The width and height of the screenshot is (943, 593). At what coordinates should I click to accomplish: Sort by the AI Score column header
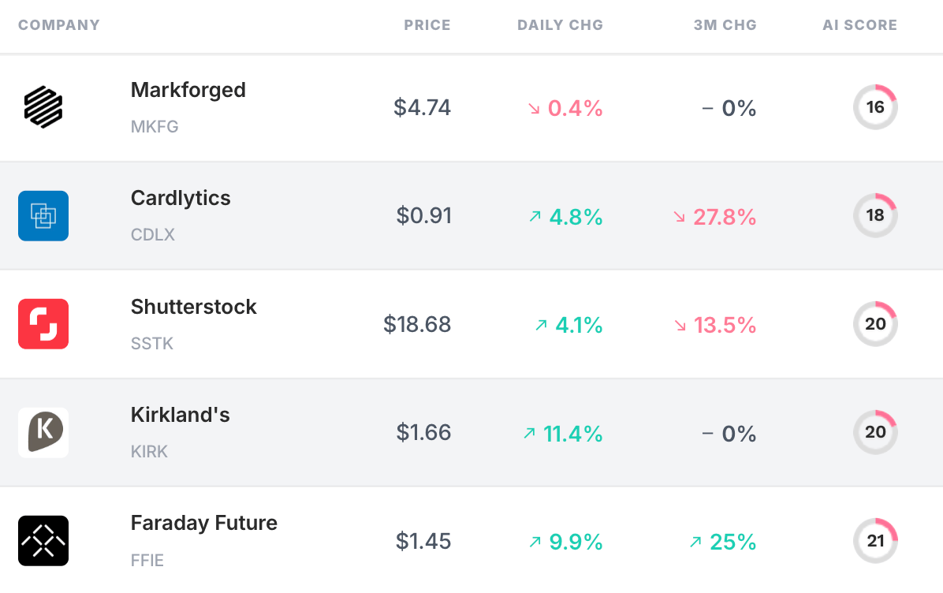[x=859, y=25]
